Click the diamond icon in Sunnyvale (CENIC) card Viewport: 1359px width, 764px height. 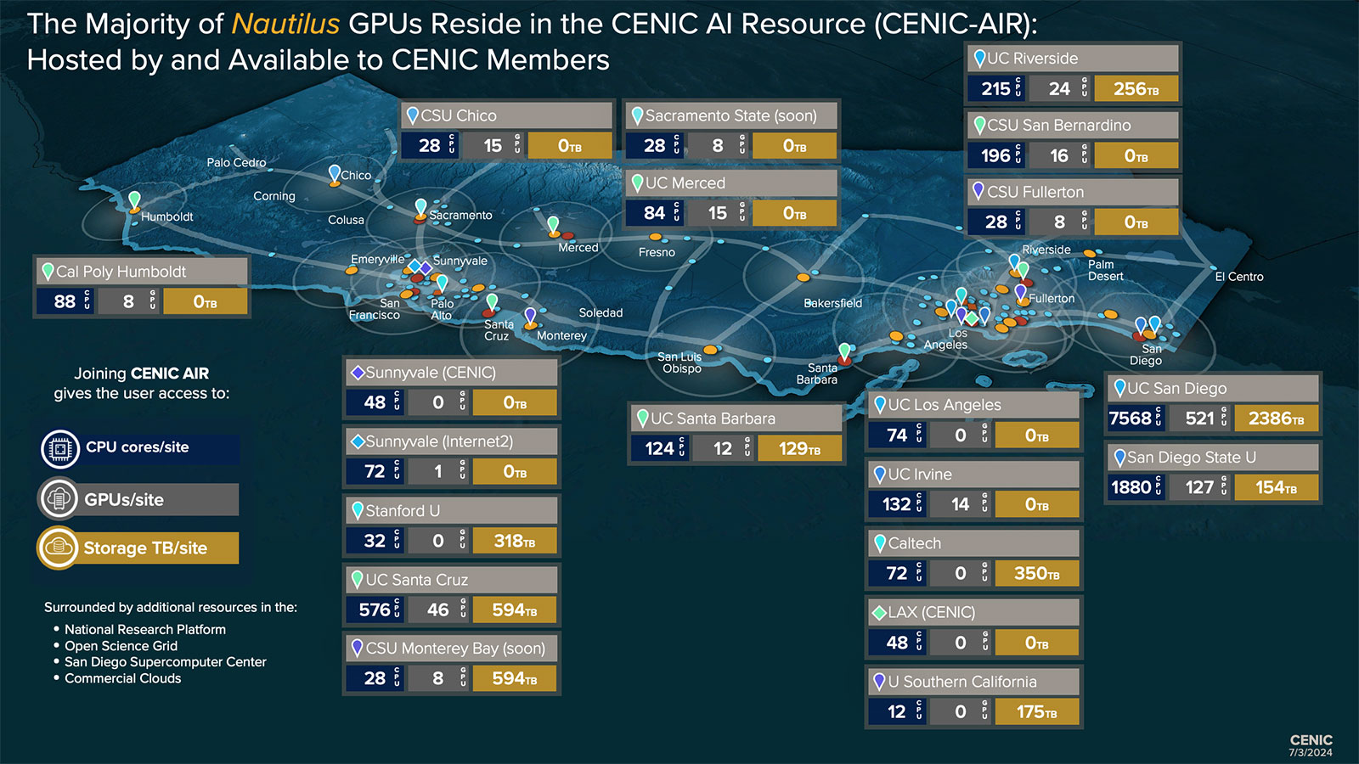[358, 373]
